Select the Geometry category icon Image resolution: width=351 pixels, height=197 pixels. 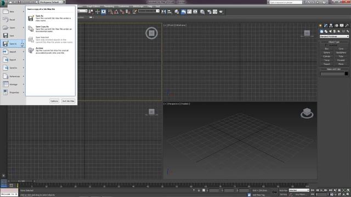[x=322, y=31]
